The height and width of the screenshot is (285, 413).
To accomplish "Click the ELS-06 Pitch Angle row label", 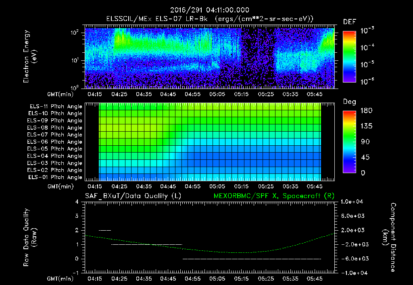I will click(x=54, y=142).
